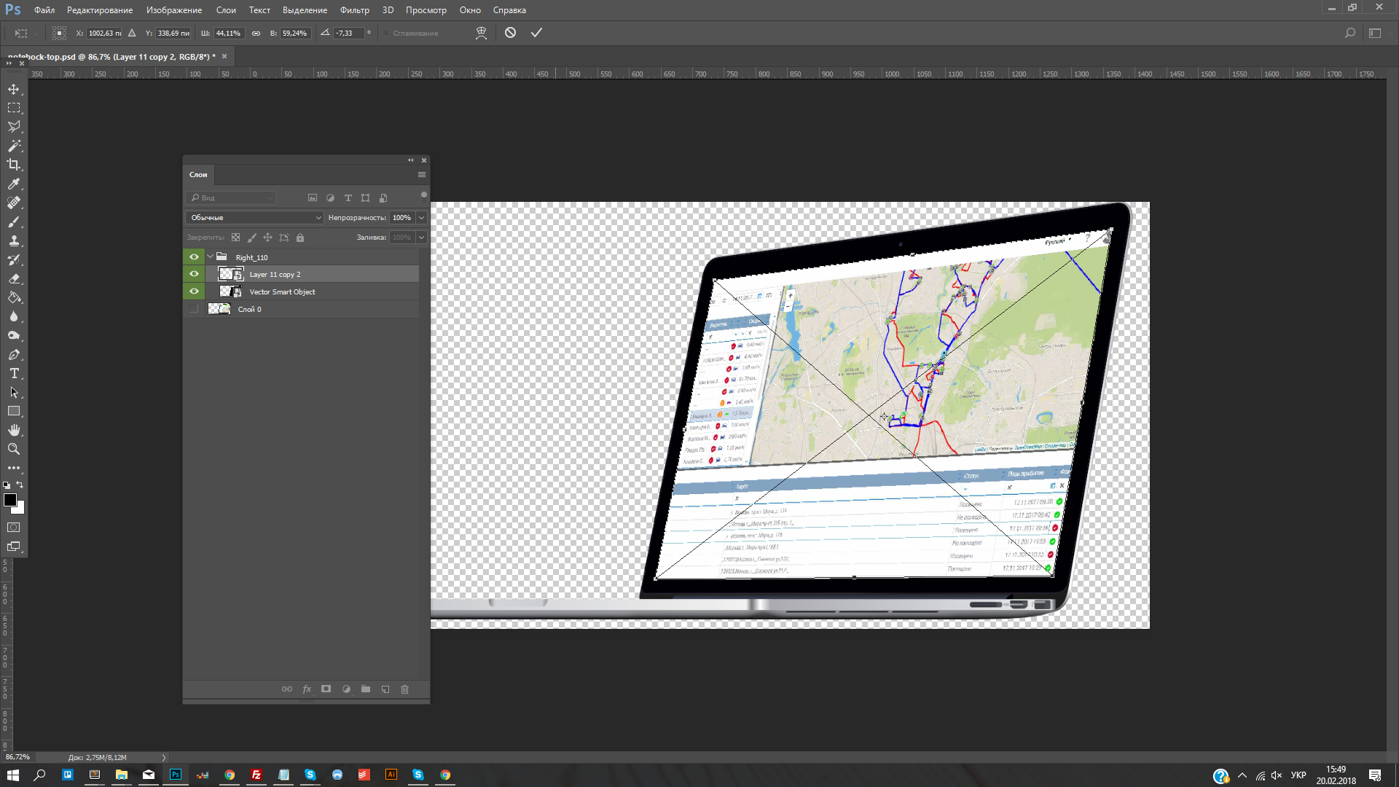
Task: Filter layers by adjustment layers
Action: pyautogui.click(x=330, y=197)
